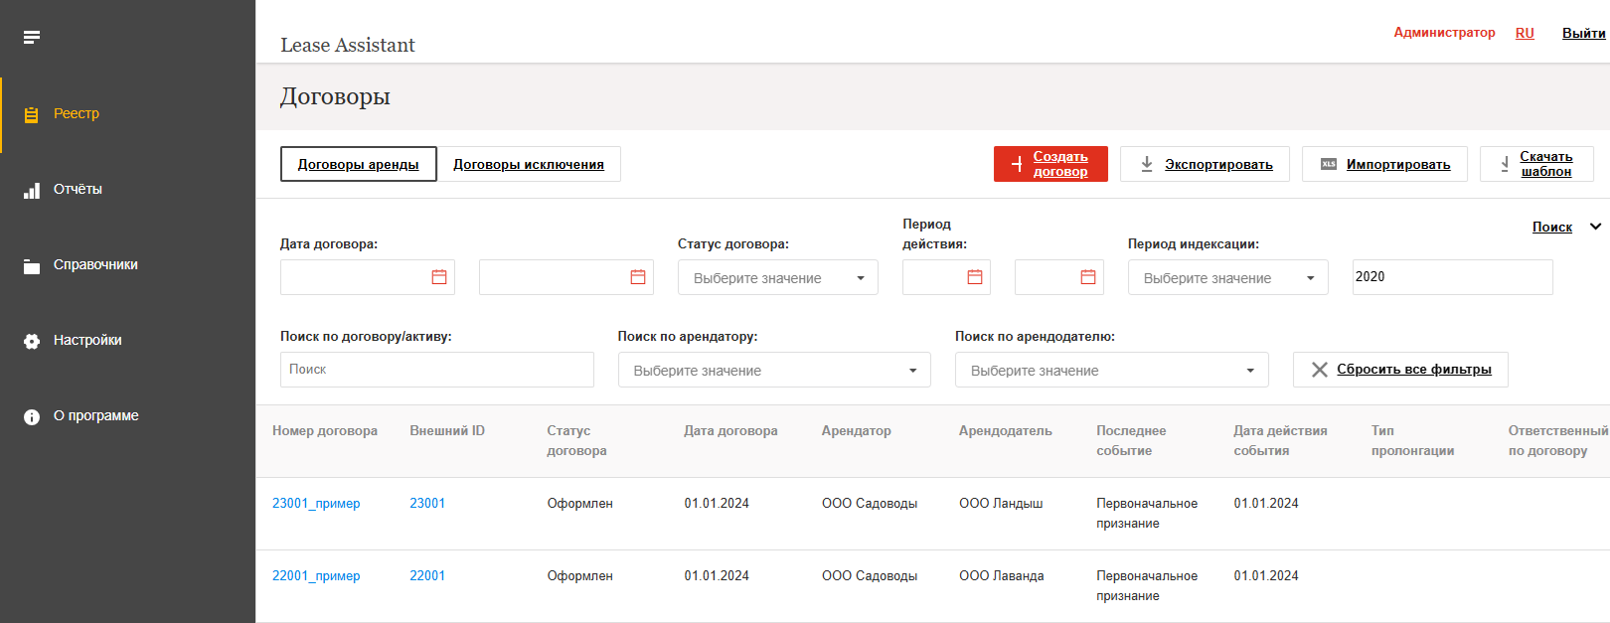Open contract link 23001_пример
Screen dimensions: 1610x623
pos(316,504)
